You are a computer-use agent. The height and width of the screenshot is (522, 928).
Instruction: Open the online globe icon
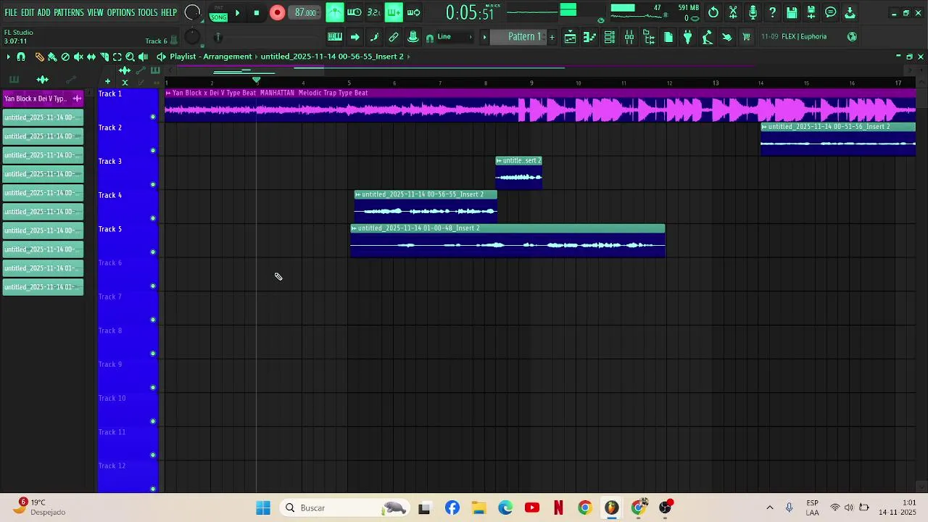coord(852,37)
